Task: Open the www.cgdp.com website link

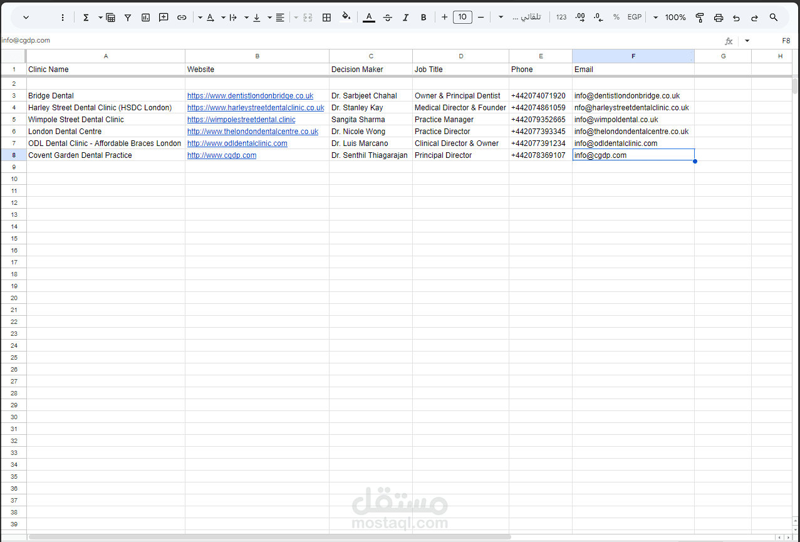Action: coord(221,155)
